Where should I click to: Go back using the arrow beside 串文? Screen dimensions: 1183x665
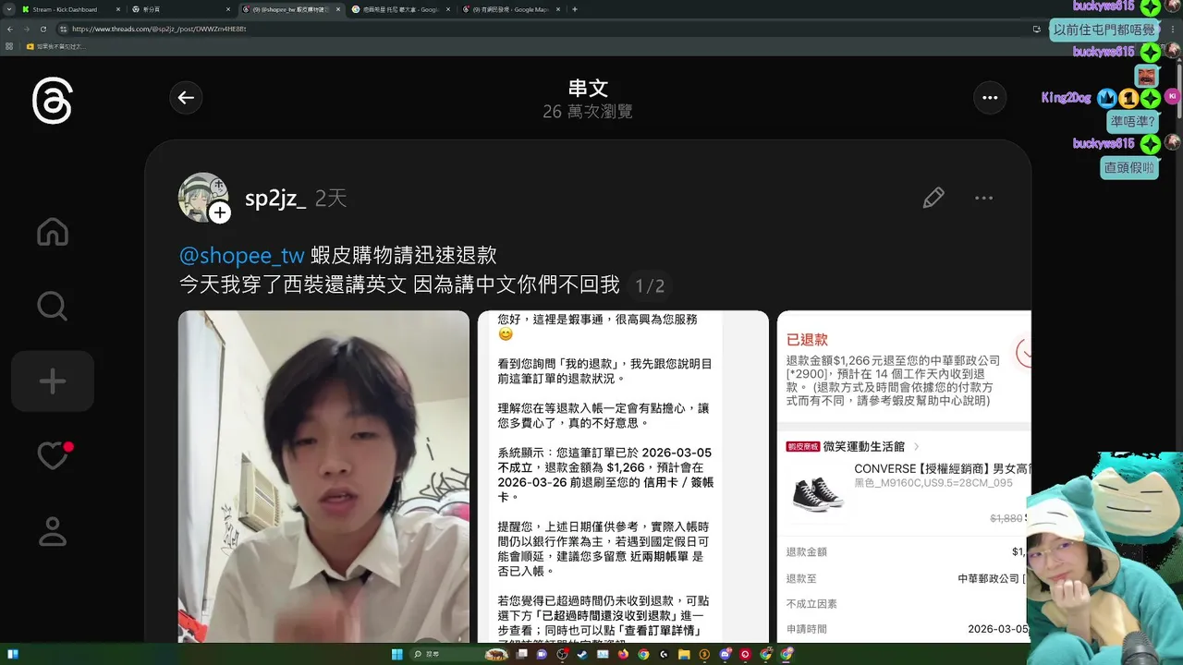click(x=186, y=98)
